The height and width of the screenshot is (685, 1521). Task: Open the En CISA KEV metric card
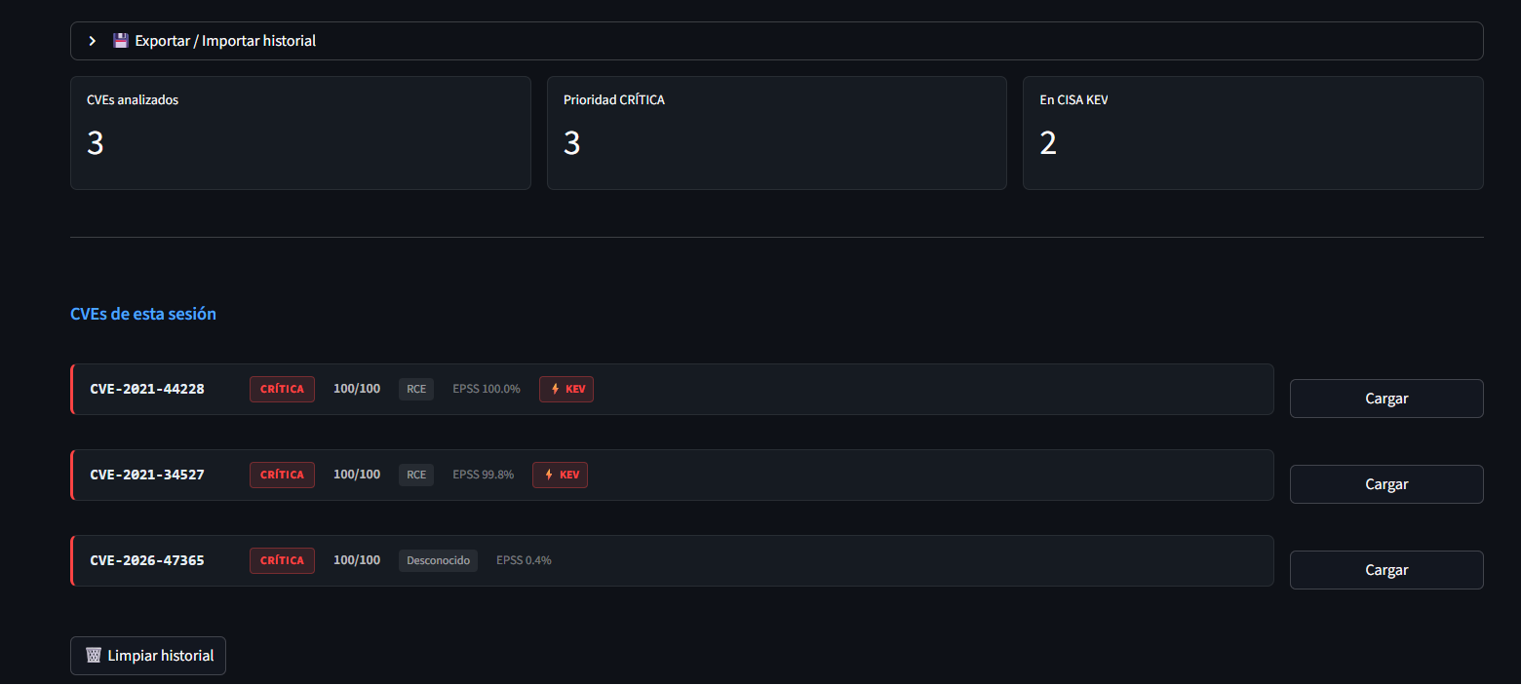pyautogui.click(x=1253, y=133)
